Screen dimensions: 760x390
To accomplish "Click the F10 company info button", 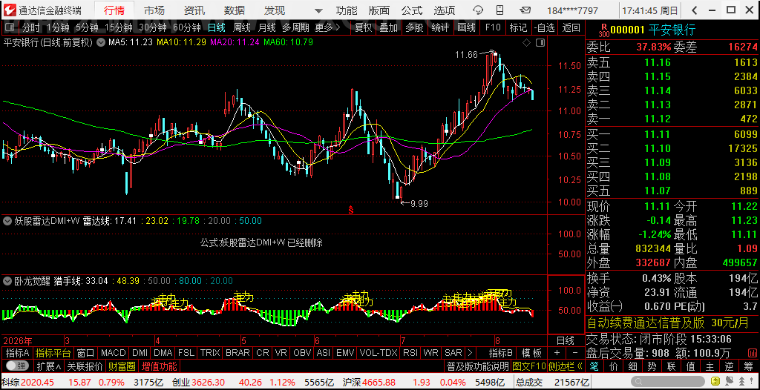I will [x=493, y=27].
